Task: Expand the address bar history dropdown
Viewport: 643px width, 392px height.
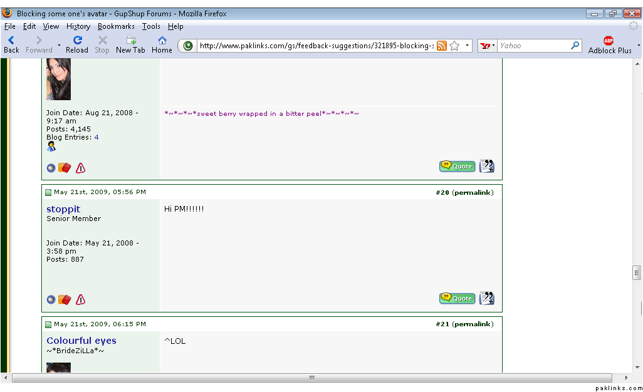Action: 467,46
